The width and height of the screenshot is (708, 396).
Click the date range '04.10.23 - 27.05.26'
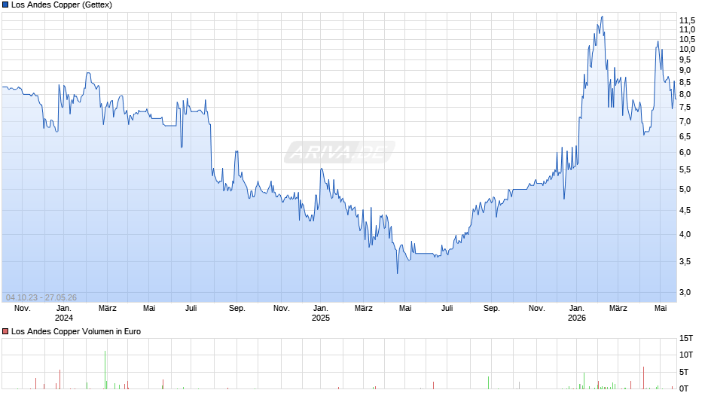point(41,297)
